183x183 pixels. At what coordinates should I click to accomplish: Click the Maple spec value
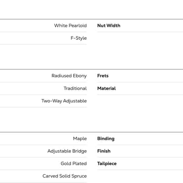pos(80,139)
